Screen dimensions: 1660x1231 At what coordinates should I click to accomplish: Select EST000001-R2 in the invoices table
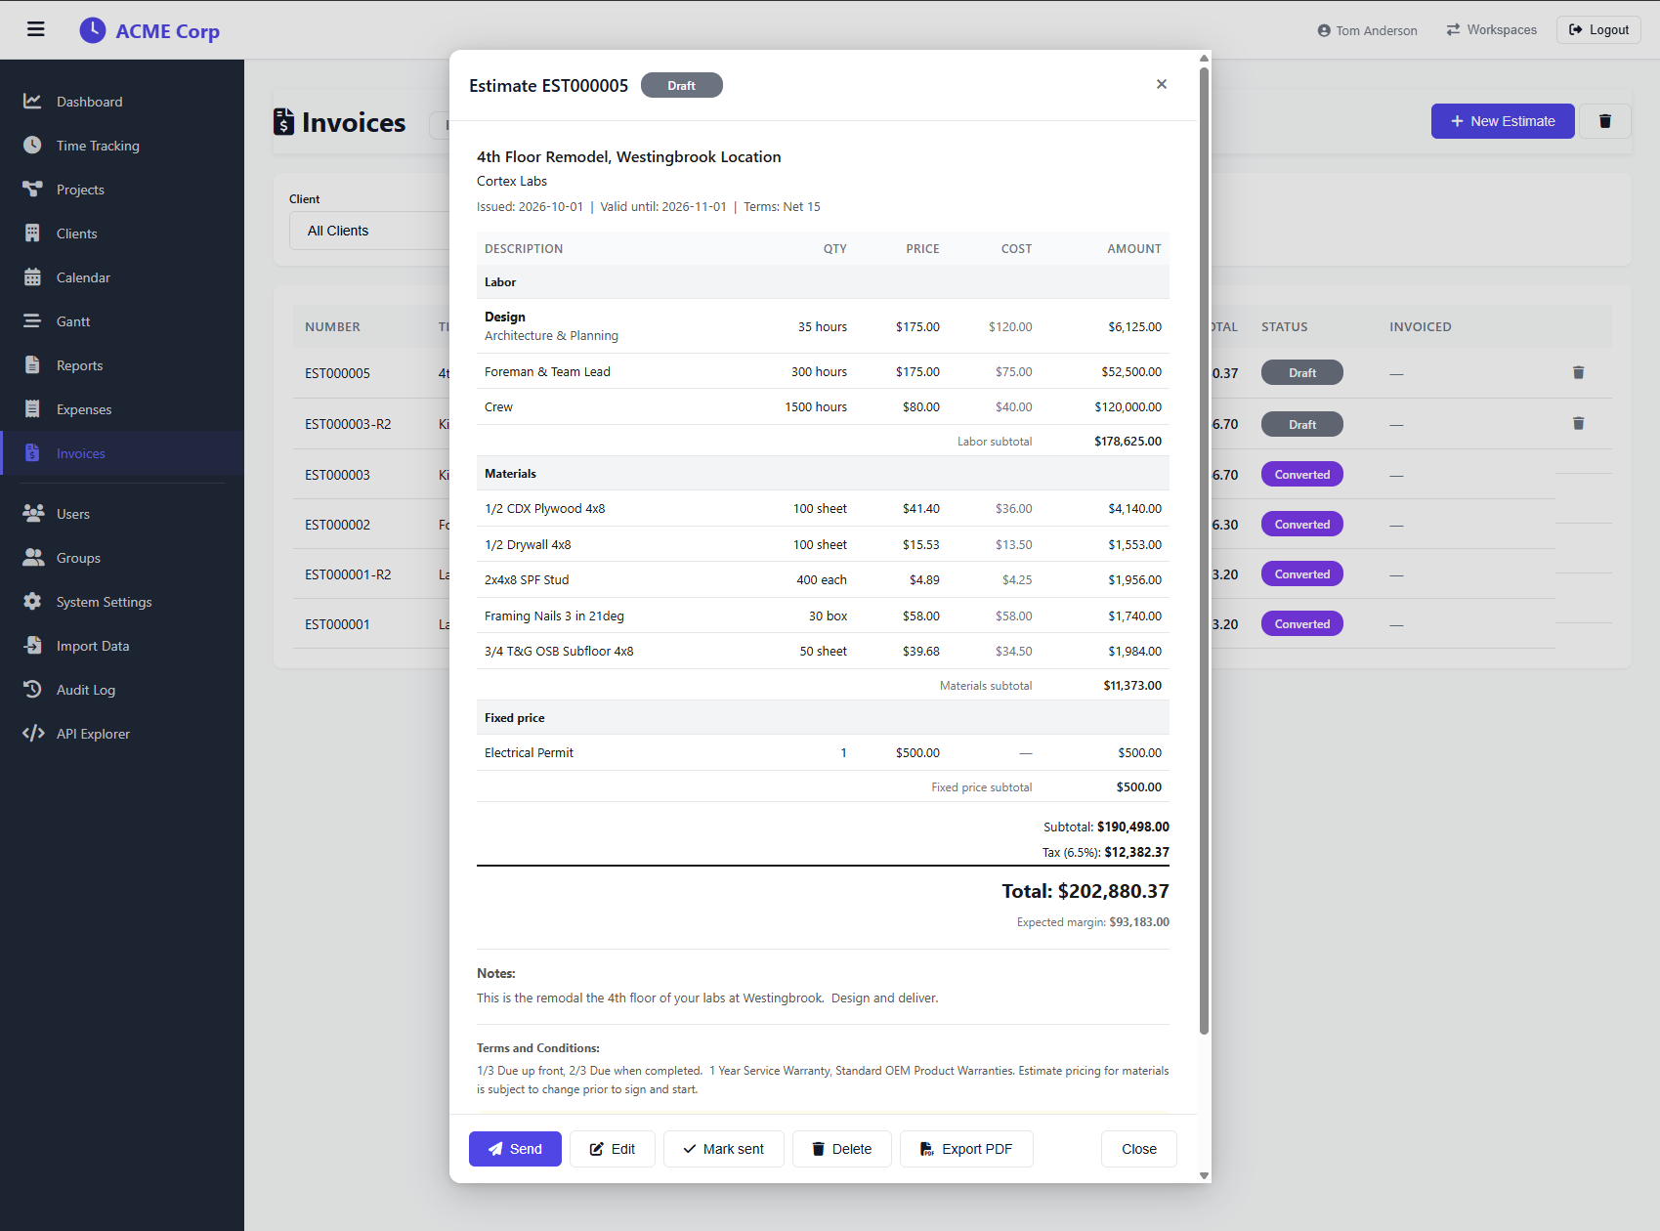[x=348, y=574]
